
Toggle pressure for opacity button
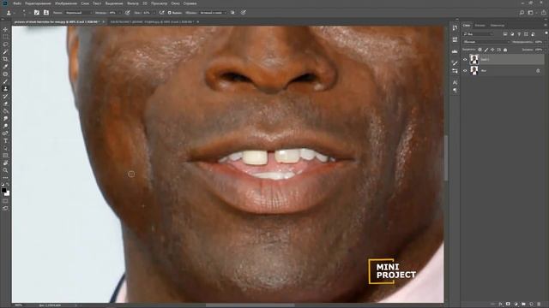(x=128, y=13)
